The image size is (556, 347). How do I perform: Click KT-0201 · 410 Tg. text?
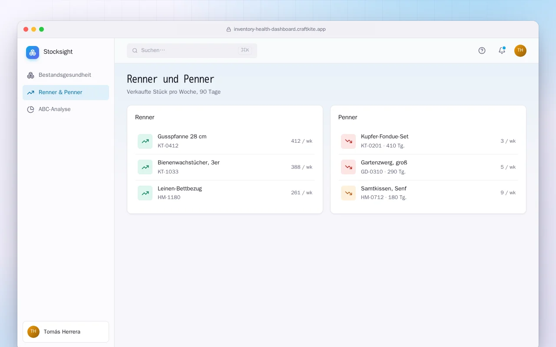point(383,146)
